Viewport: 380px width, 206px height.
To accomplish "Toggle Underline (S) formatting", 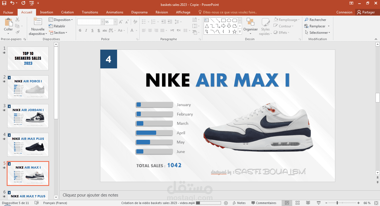I will 92,30.
